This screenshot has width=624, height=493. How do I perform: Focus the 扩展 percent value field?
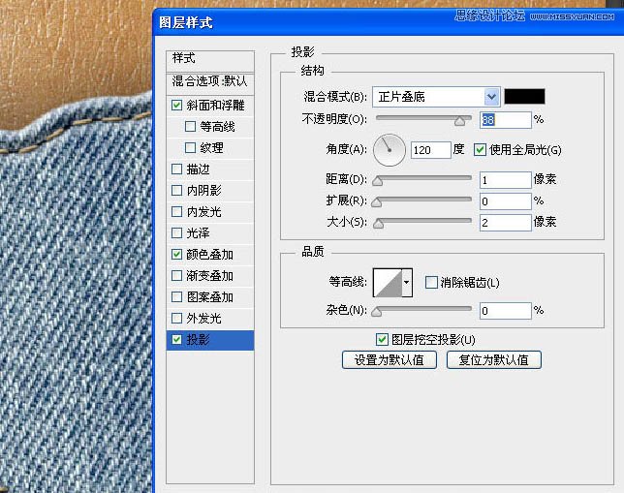pyautogui.click(x=506, y=201)
